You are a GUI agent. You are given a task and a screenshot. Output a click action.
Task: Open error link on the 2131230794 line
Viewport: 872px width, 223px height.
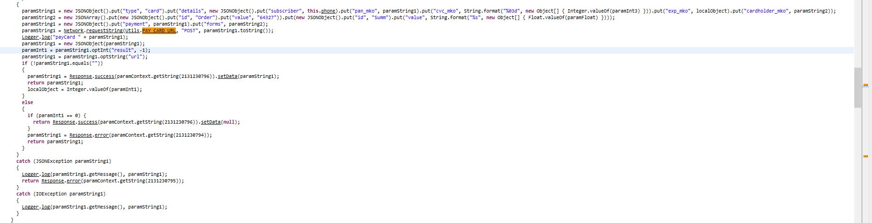(102, 135)
